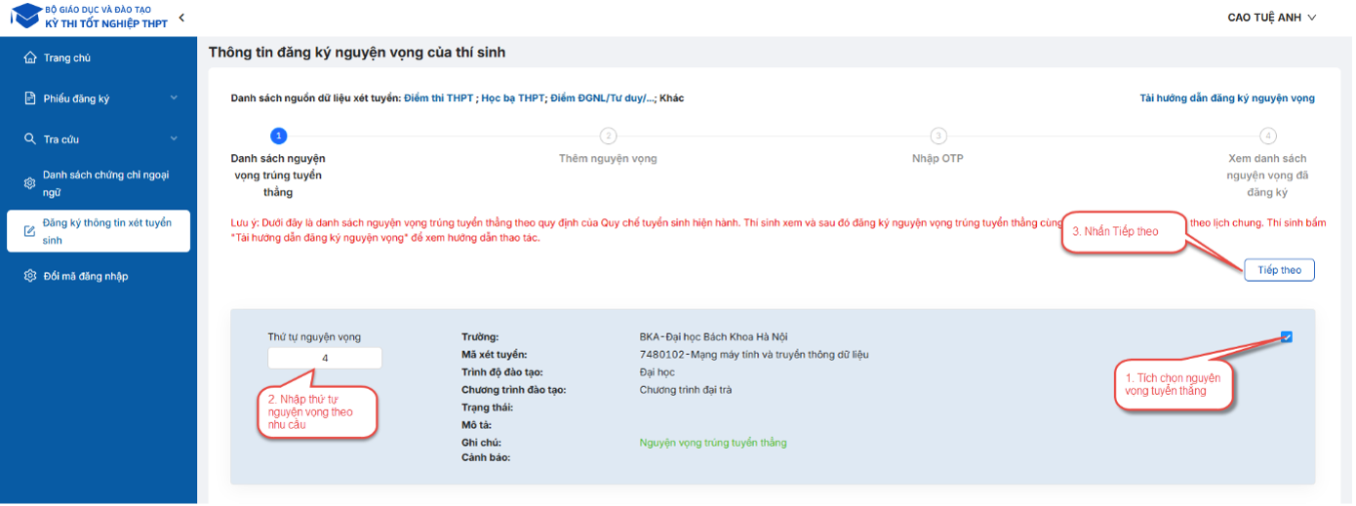
Task: Click the Danh sách chứng chỉ gear icon
Action: click(29, 183)
